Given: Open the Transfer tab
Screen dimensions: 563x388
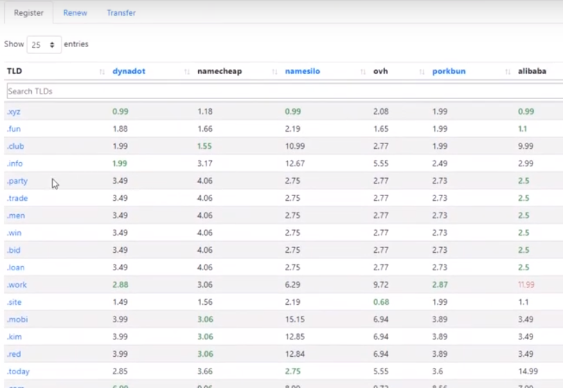Looking at the screenshot, I should 121,13.
